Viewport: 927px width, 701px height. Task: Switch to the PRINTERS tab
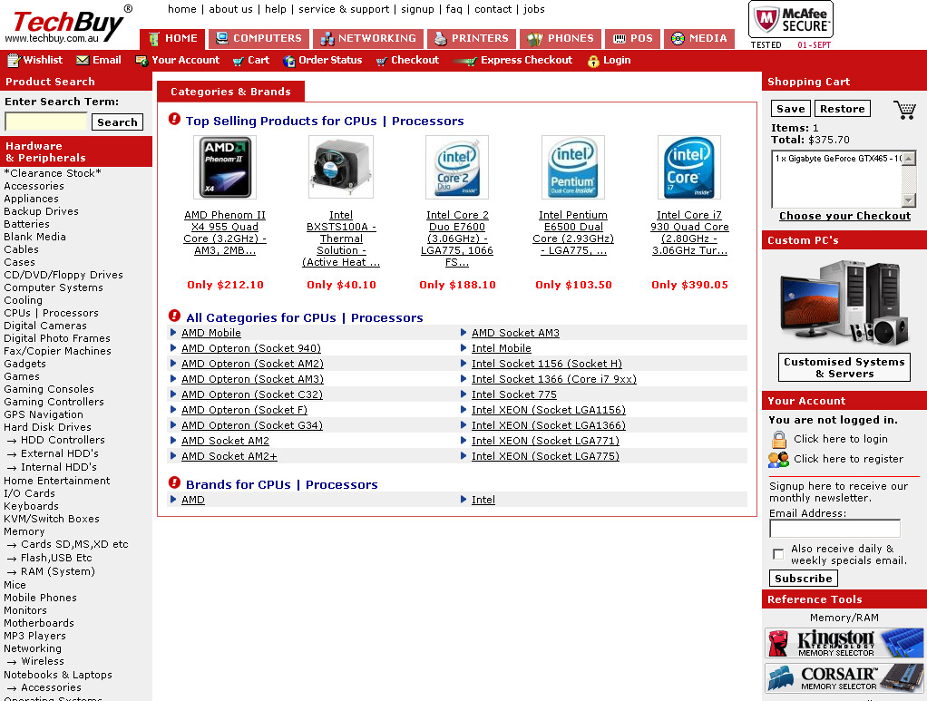click(471, 39)
